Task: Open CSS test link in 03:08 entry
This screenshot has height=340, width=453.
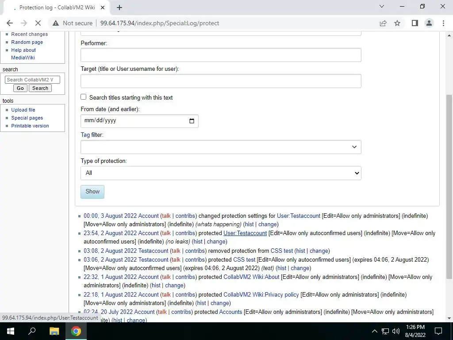Action: 282,251
